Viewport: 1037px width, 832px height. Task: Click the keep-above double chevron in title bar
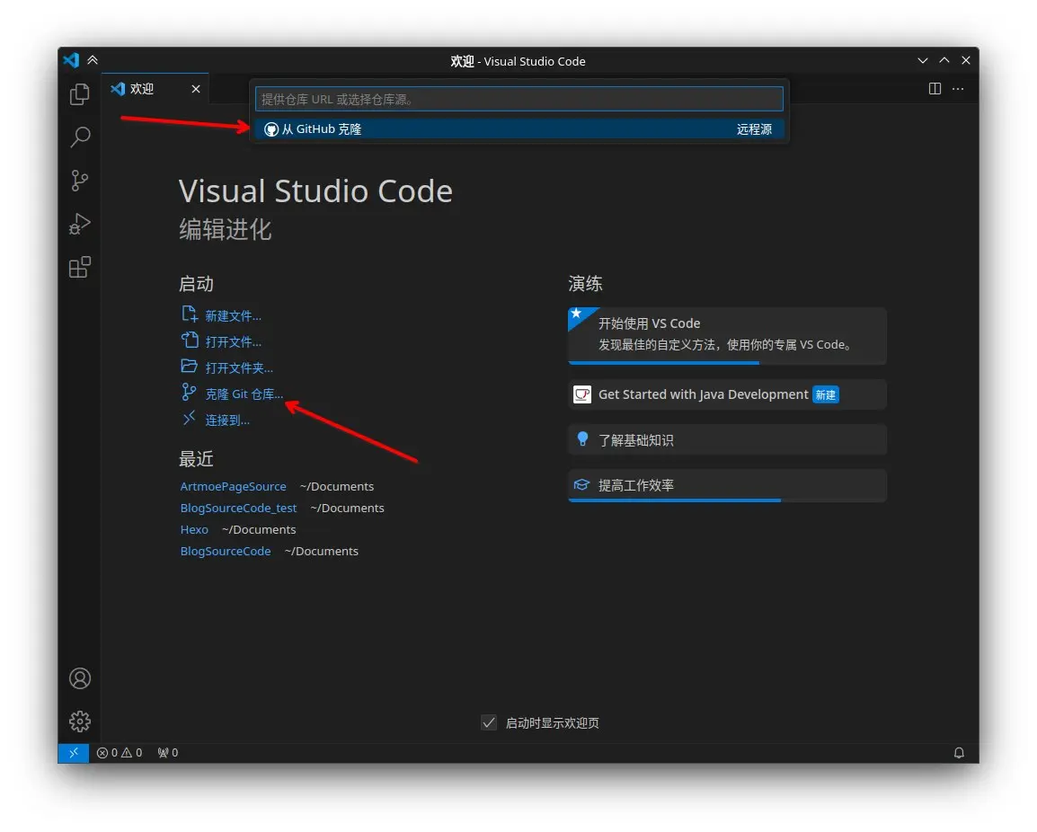93,60
